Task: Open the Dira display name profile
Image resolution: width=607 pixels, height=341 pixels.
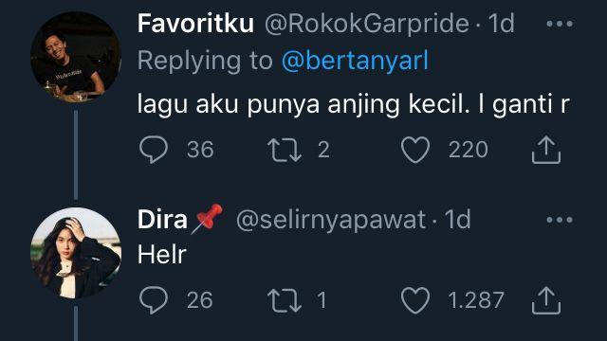Action: [162, 220]
